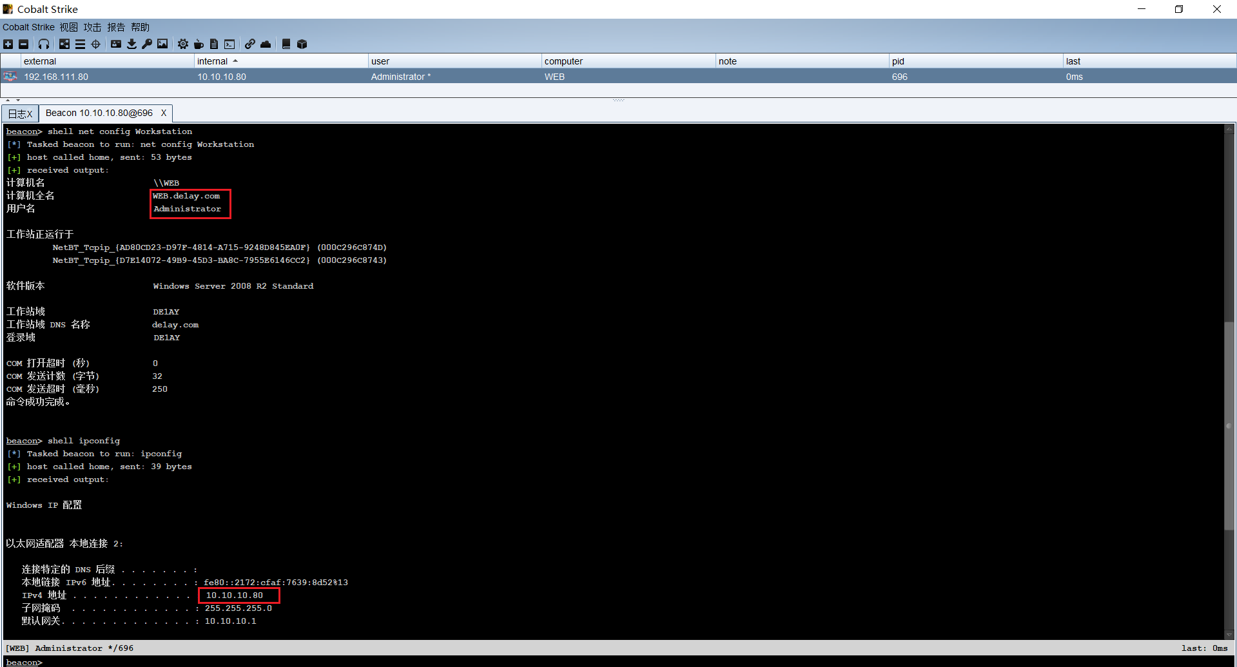1237x667 pixels.
Task: Click default gateway 10.10.10.1 value
Action: click(x=230, y=621)
